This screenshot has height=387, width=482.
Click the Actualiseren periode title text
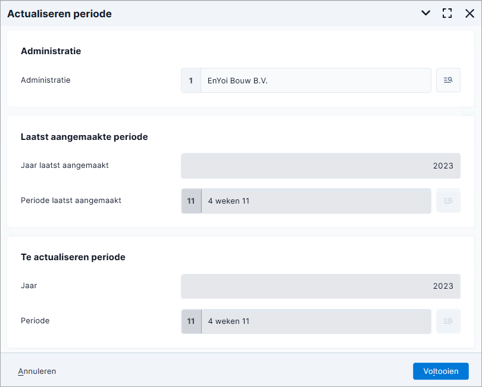point(60,14)
